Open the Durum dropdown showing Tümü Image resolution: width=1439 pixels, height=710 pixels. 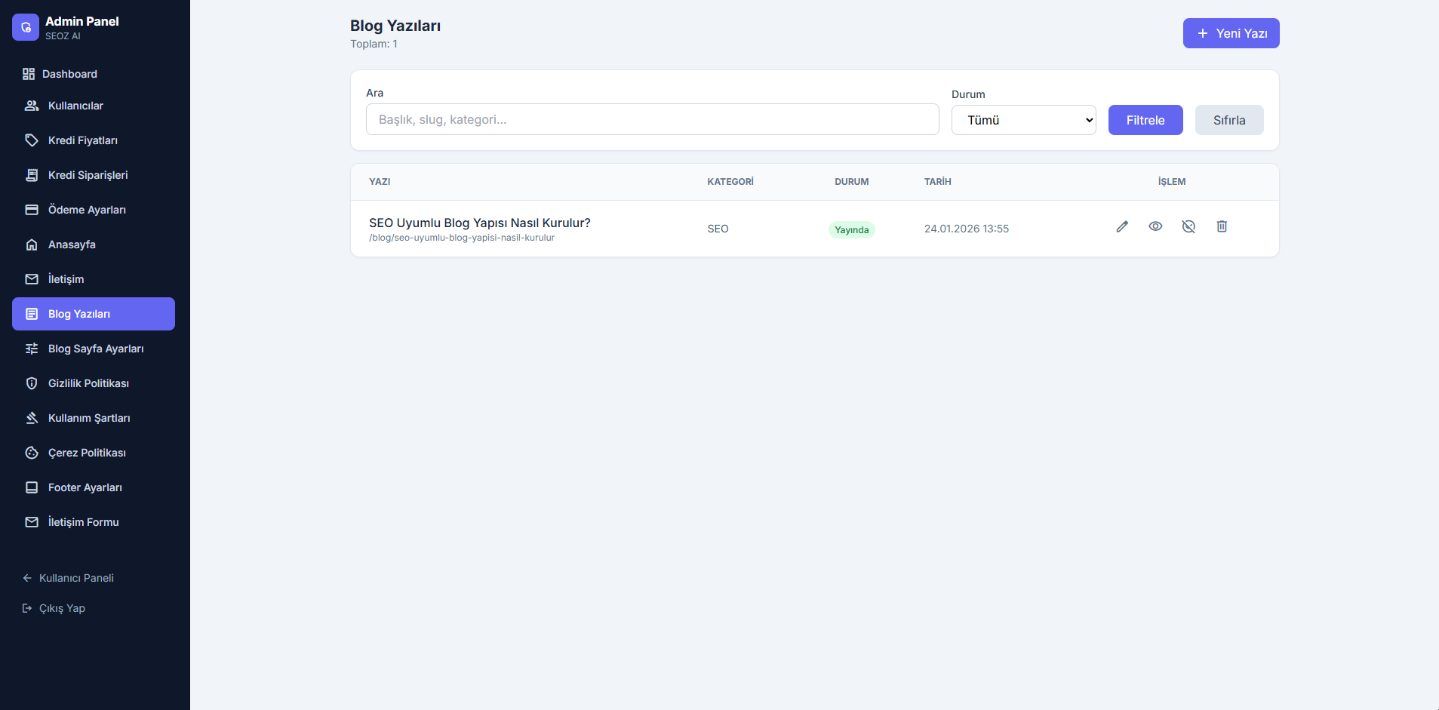[x=1023, y=120]
